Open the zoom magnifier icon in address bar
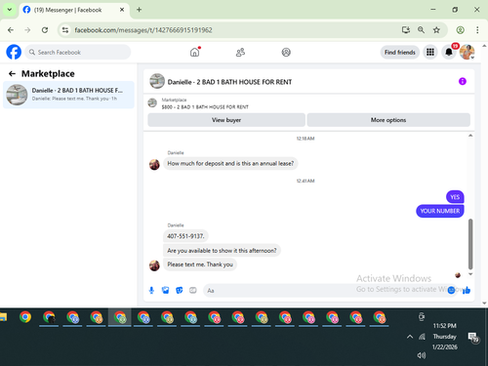This screenshot has height=366, width=488. [x=421, y=30]
